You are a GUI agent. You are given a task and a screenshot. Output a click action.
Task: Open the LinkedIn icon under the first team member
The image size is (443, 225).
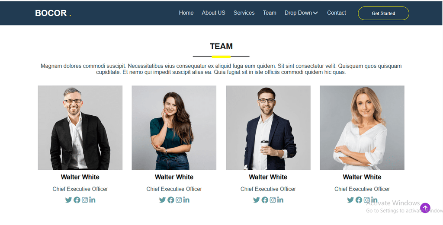pyautogui.click(x=92, y=200)
